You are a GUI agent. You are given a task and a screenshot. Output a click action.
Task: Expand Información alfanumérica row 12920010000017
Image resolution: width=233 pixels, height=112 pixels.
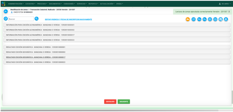click(117, 35)
